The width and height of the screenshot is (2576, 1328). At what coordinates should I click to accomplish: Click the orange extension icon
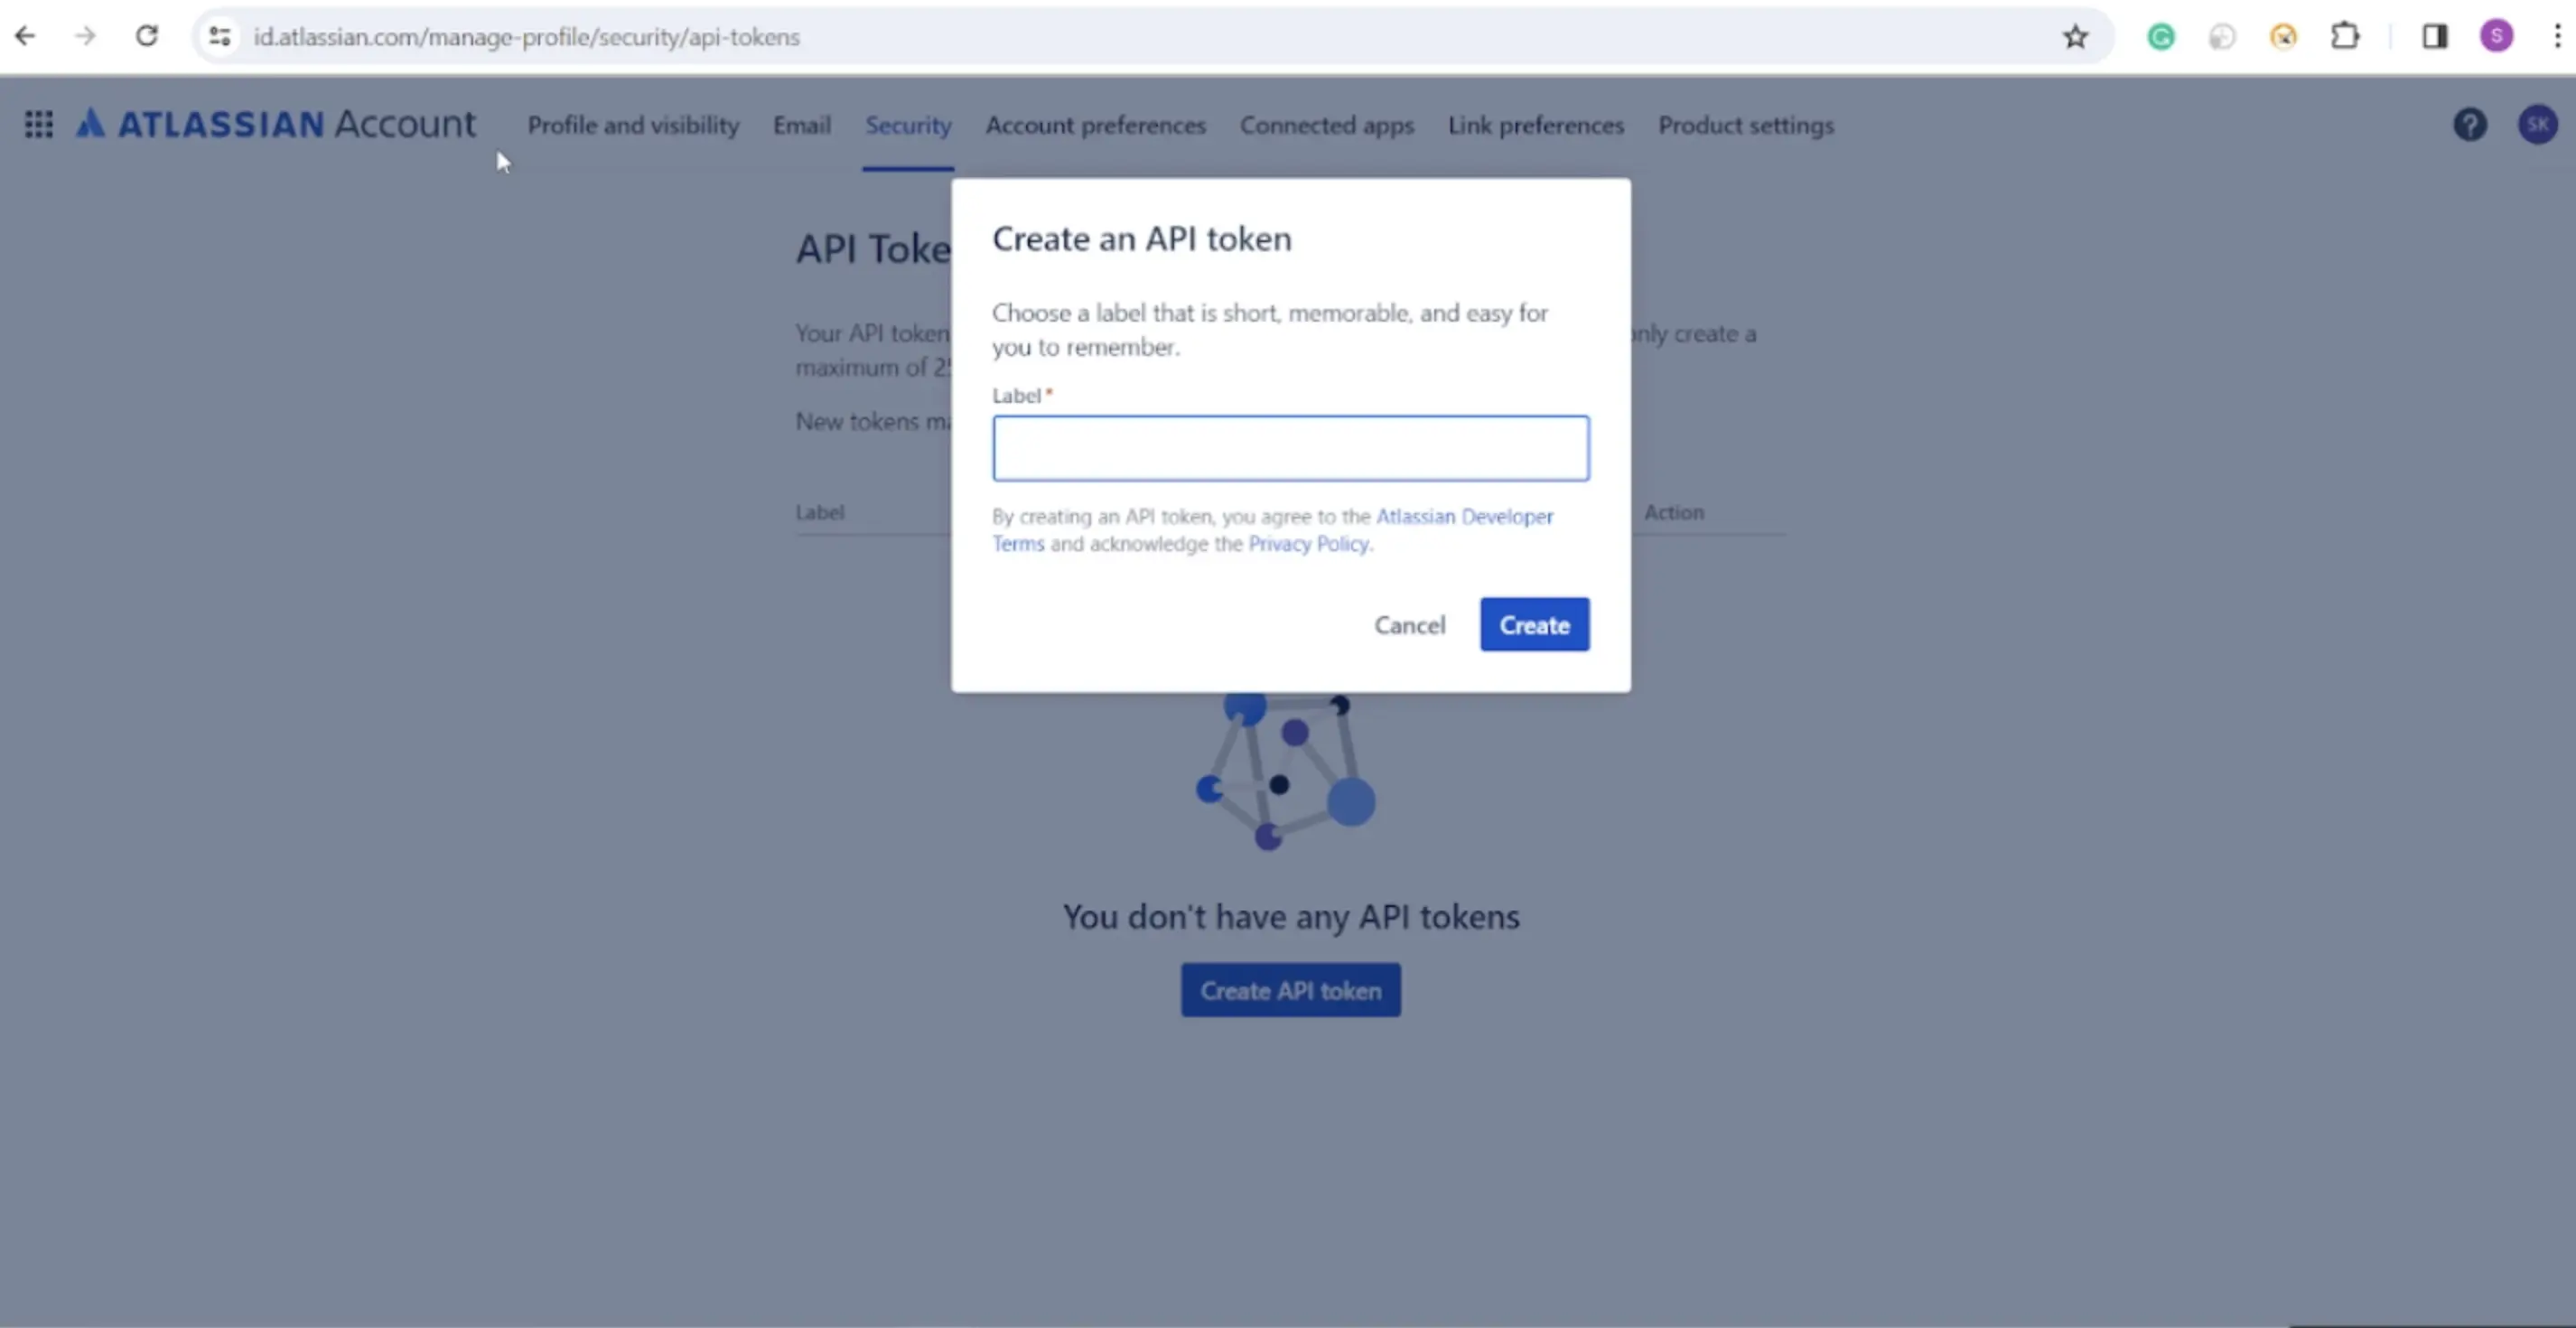[x=2283, y=37]
